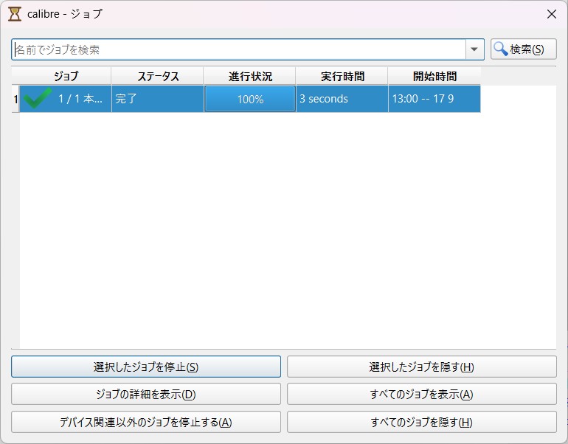Click the 3 seconds run time cell

(x=342, y=99)
